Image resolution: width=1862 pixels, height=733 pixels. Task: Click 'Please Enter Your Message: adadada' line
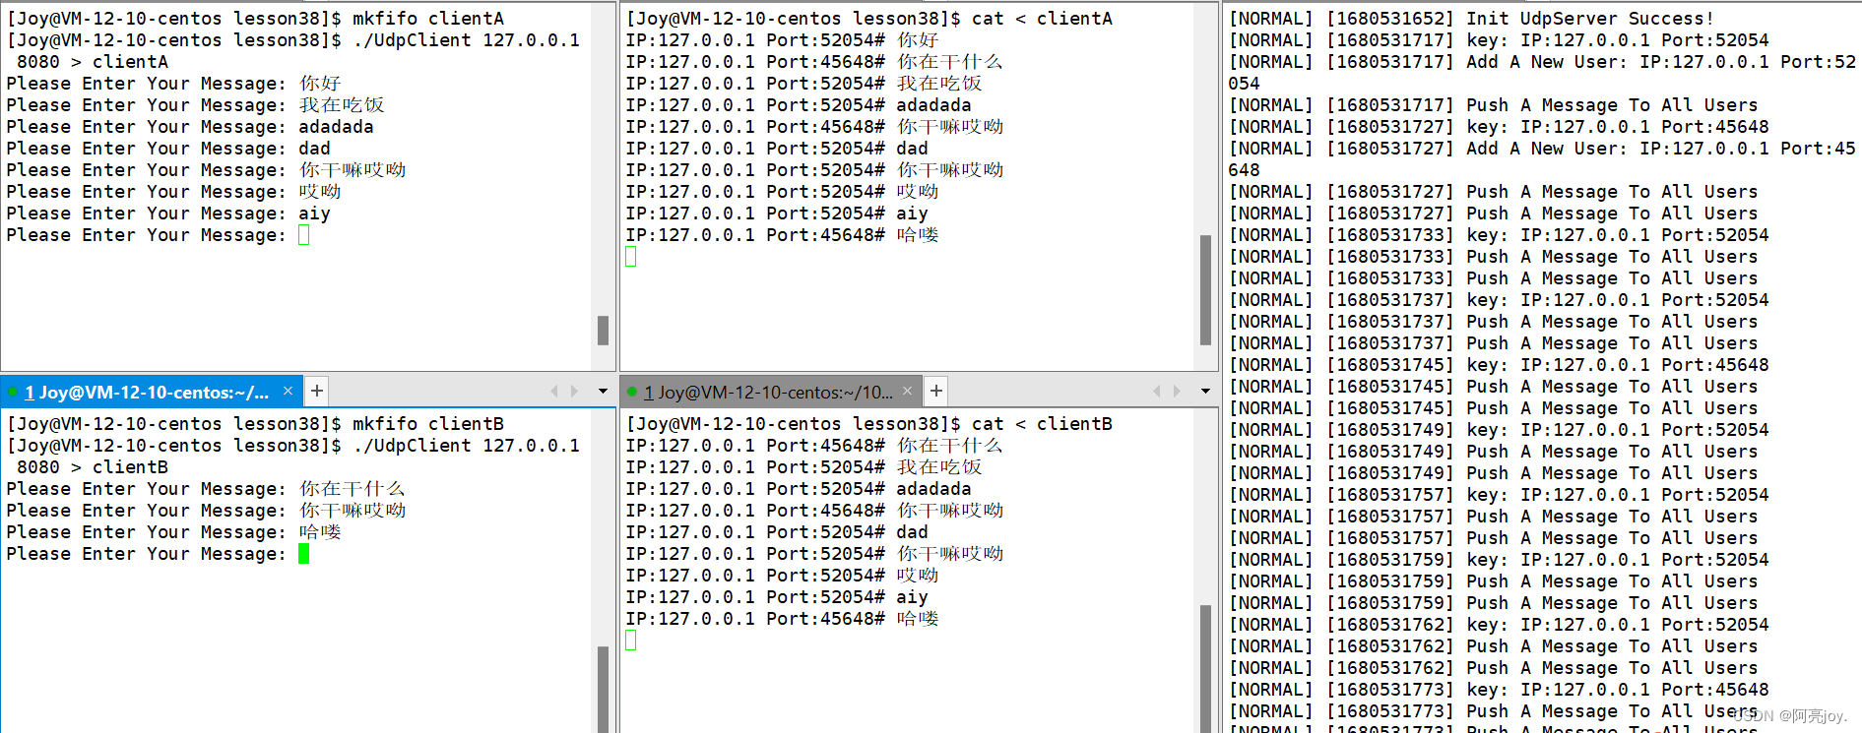point(190,127)
